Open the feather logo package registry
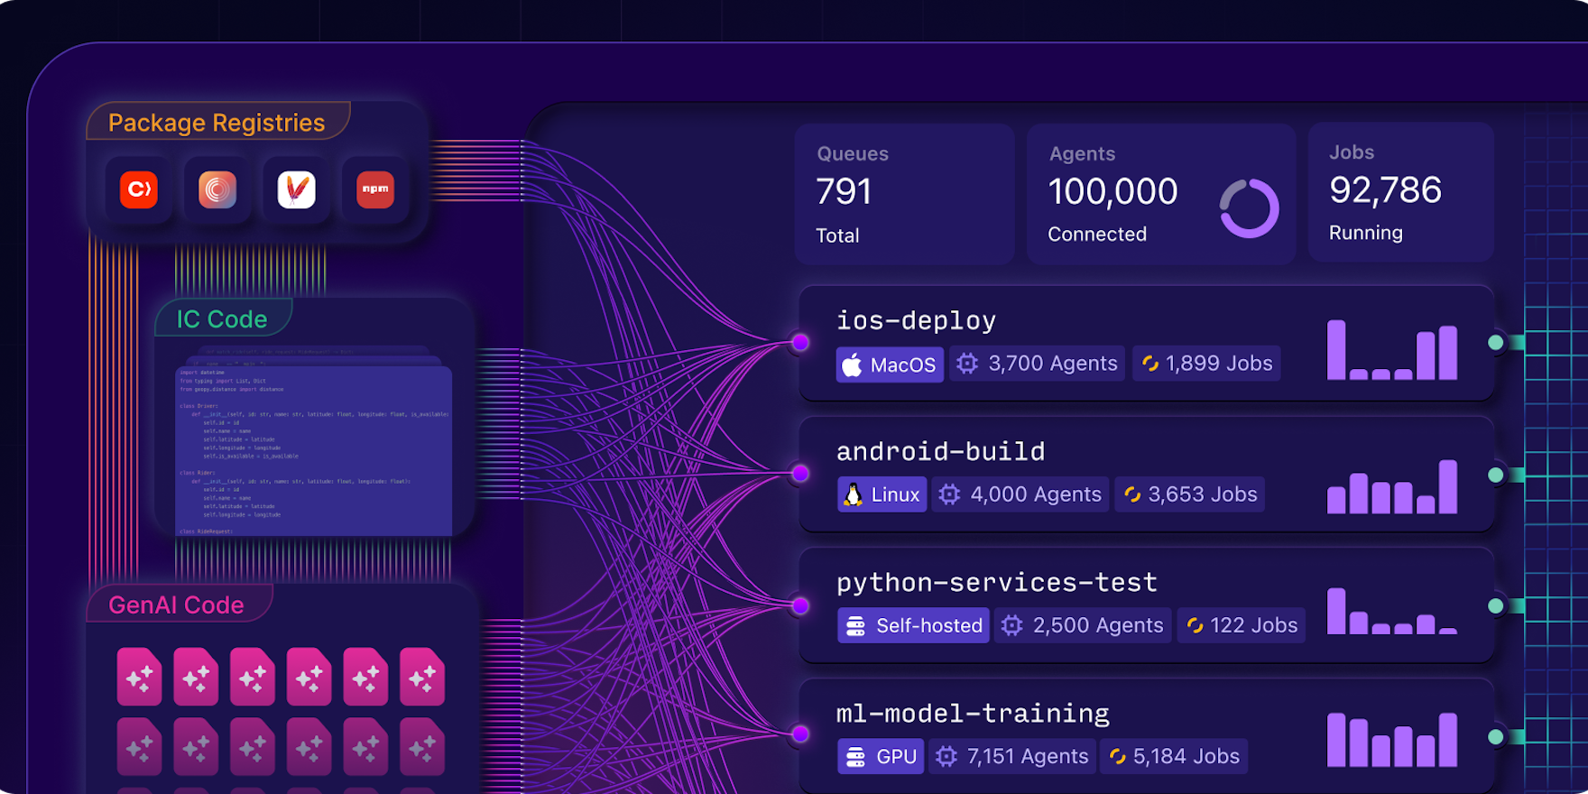1588x794 pixels. [x=296, y=189]
